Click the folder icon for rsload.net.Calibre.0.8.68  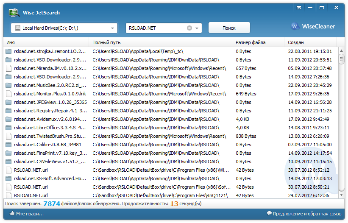8,145
